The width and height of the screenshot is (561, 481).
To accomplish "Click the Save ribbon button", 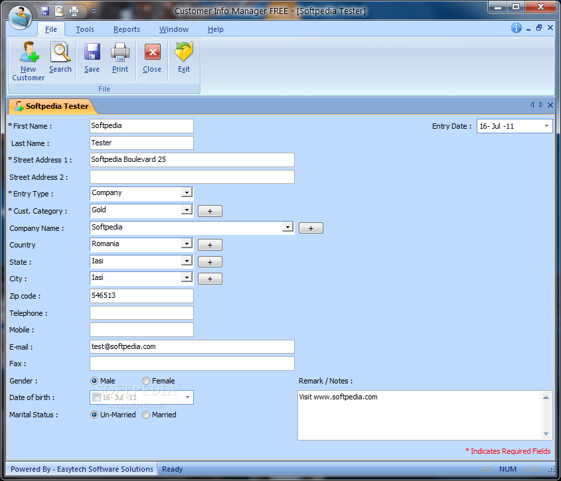I will 92,57.
